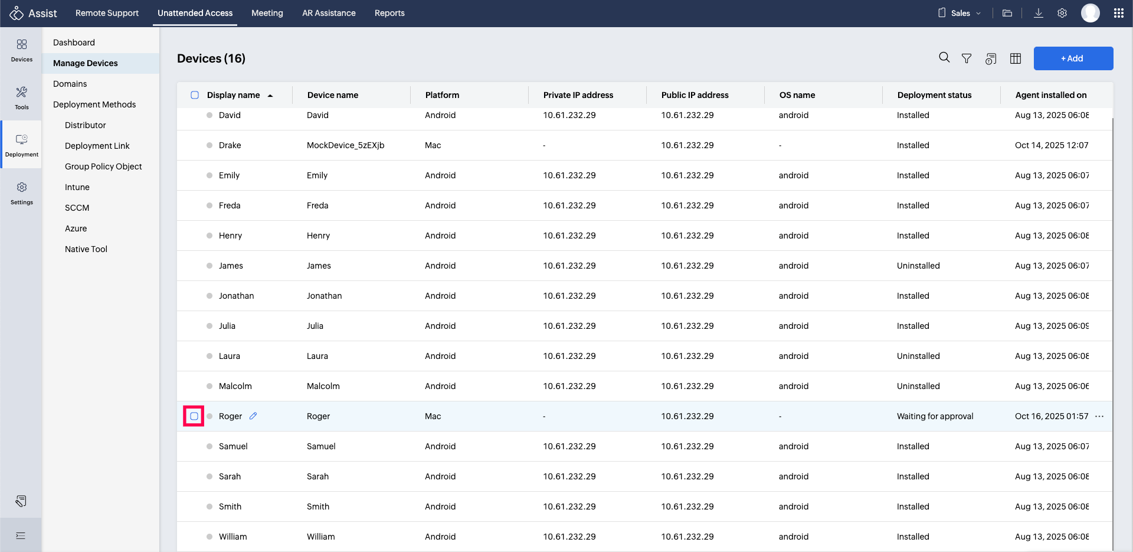Open the device search icon
1133x552 pixels.
pyautogui.click(x=944, y=58)
